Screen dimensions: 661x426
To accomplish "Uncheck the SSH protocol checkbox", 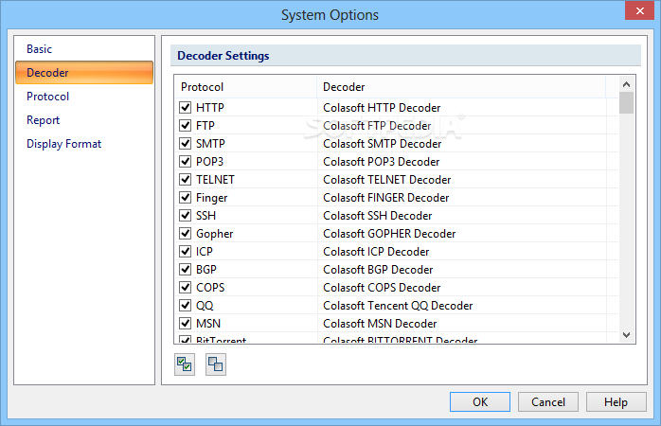I will click(185, 215).
